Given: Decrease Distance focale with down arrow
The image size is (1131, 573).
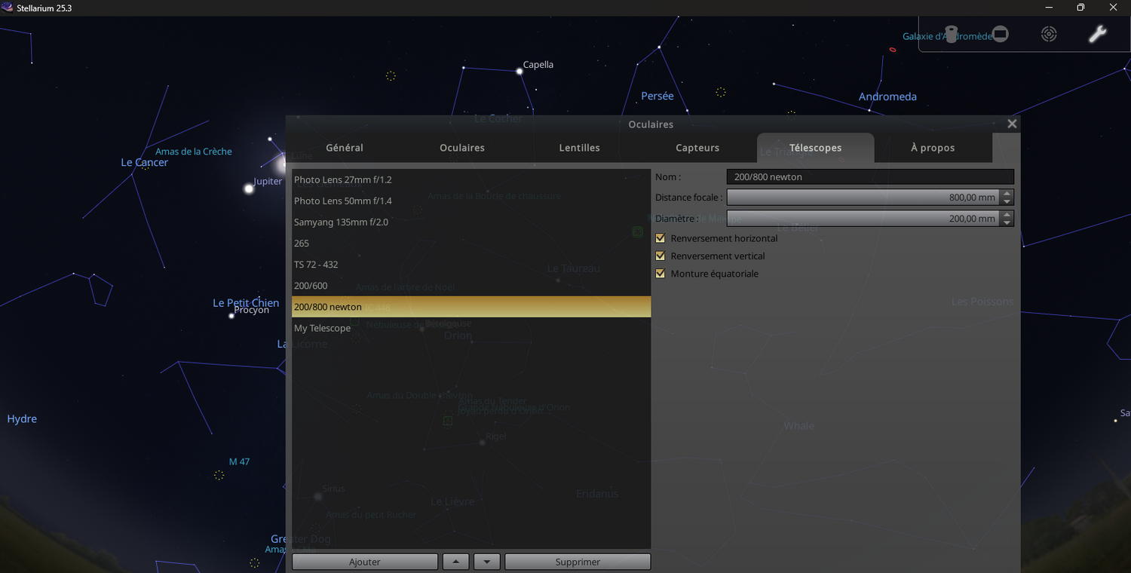Looking at the screenshot, I should [x=1007, y=201].
